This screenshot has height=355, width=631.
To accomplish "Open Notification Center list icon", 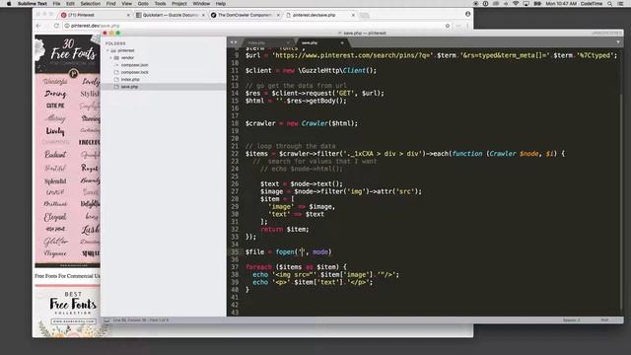I will tap(620, 4).
